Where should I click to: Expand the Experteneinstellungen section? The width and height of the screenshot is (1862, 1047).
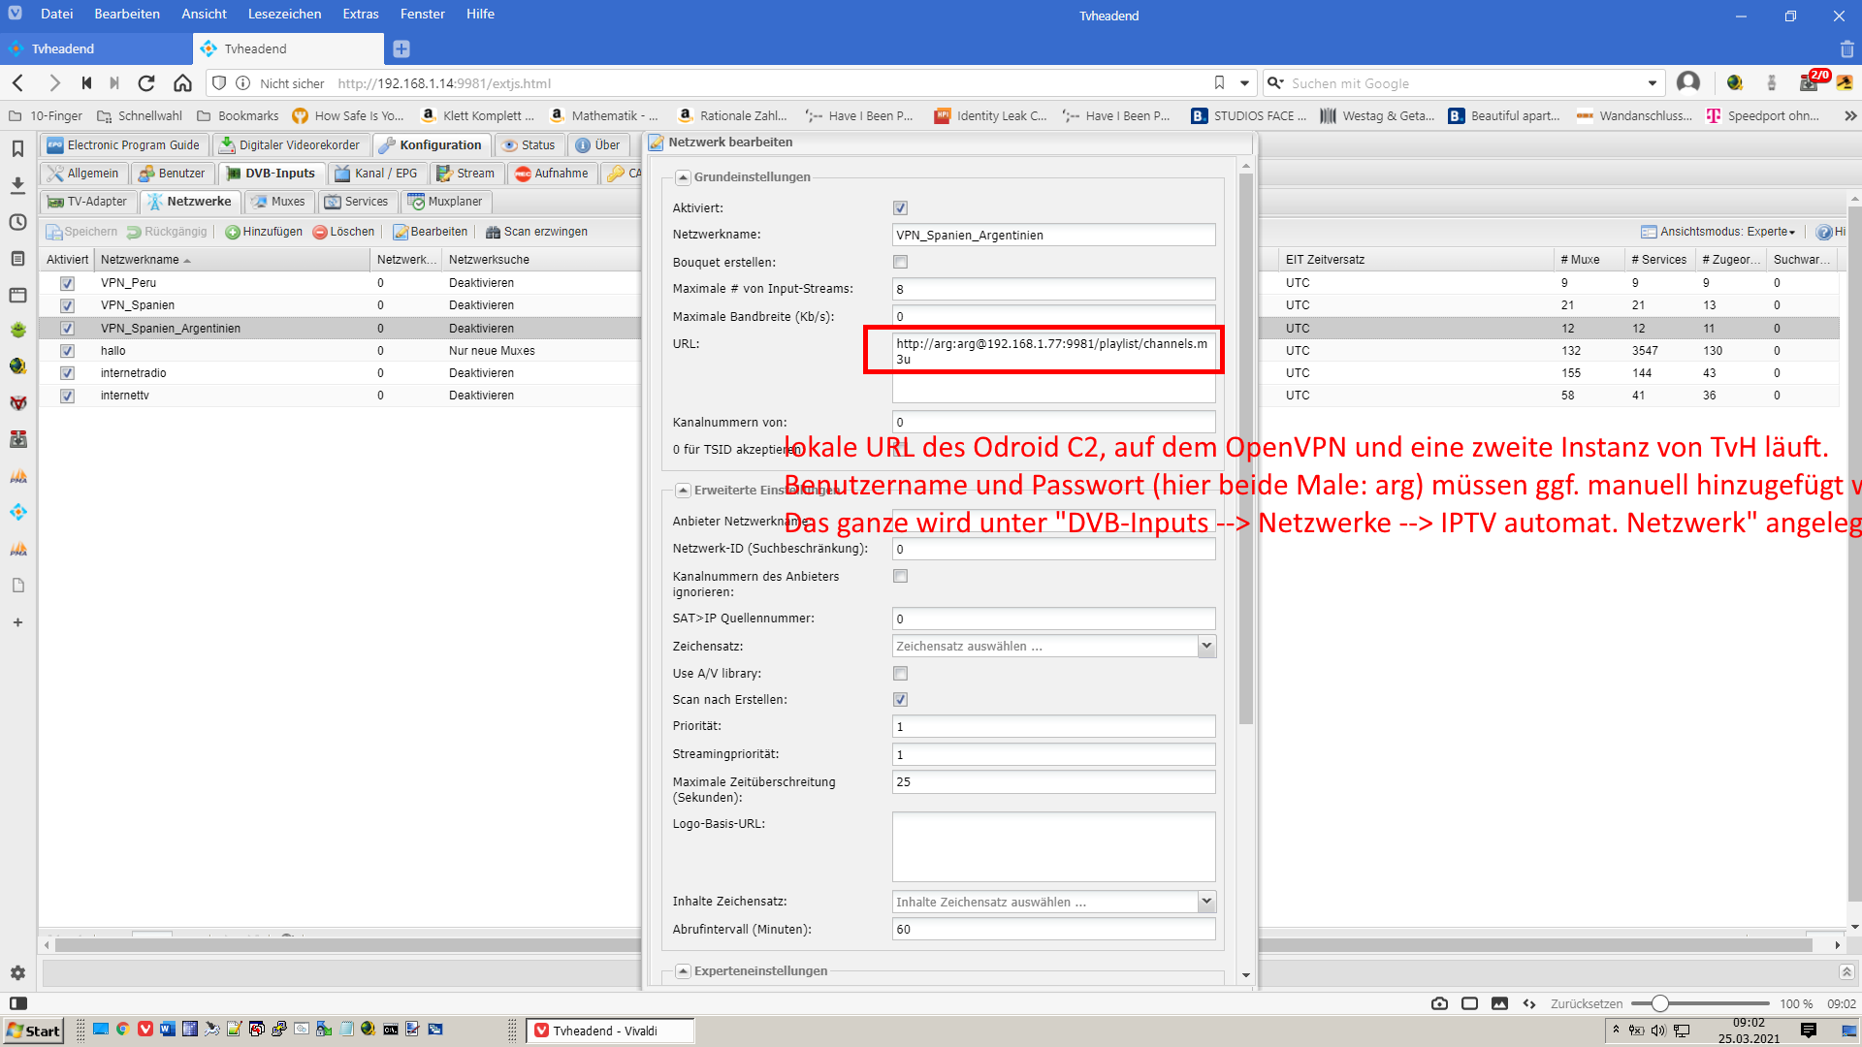[683, 971]
